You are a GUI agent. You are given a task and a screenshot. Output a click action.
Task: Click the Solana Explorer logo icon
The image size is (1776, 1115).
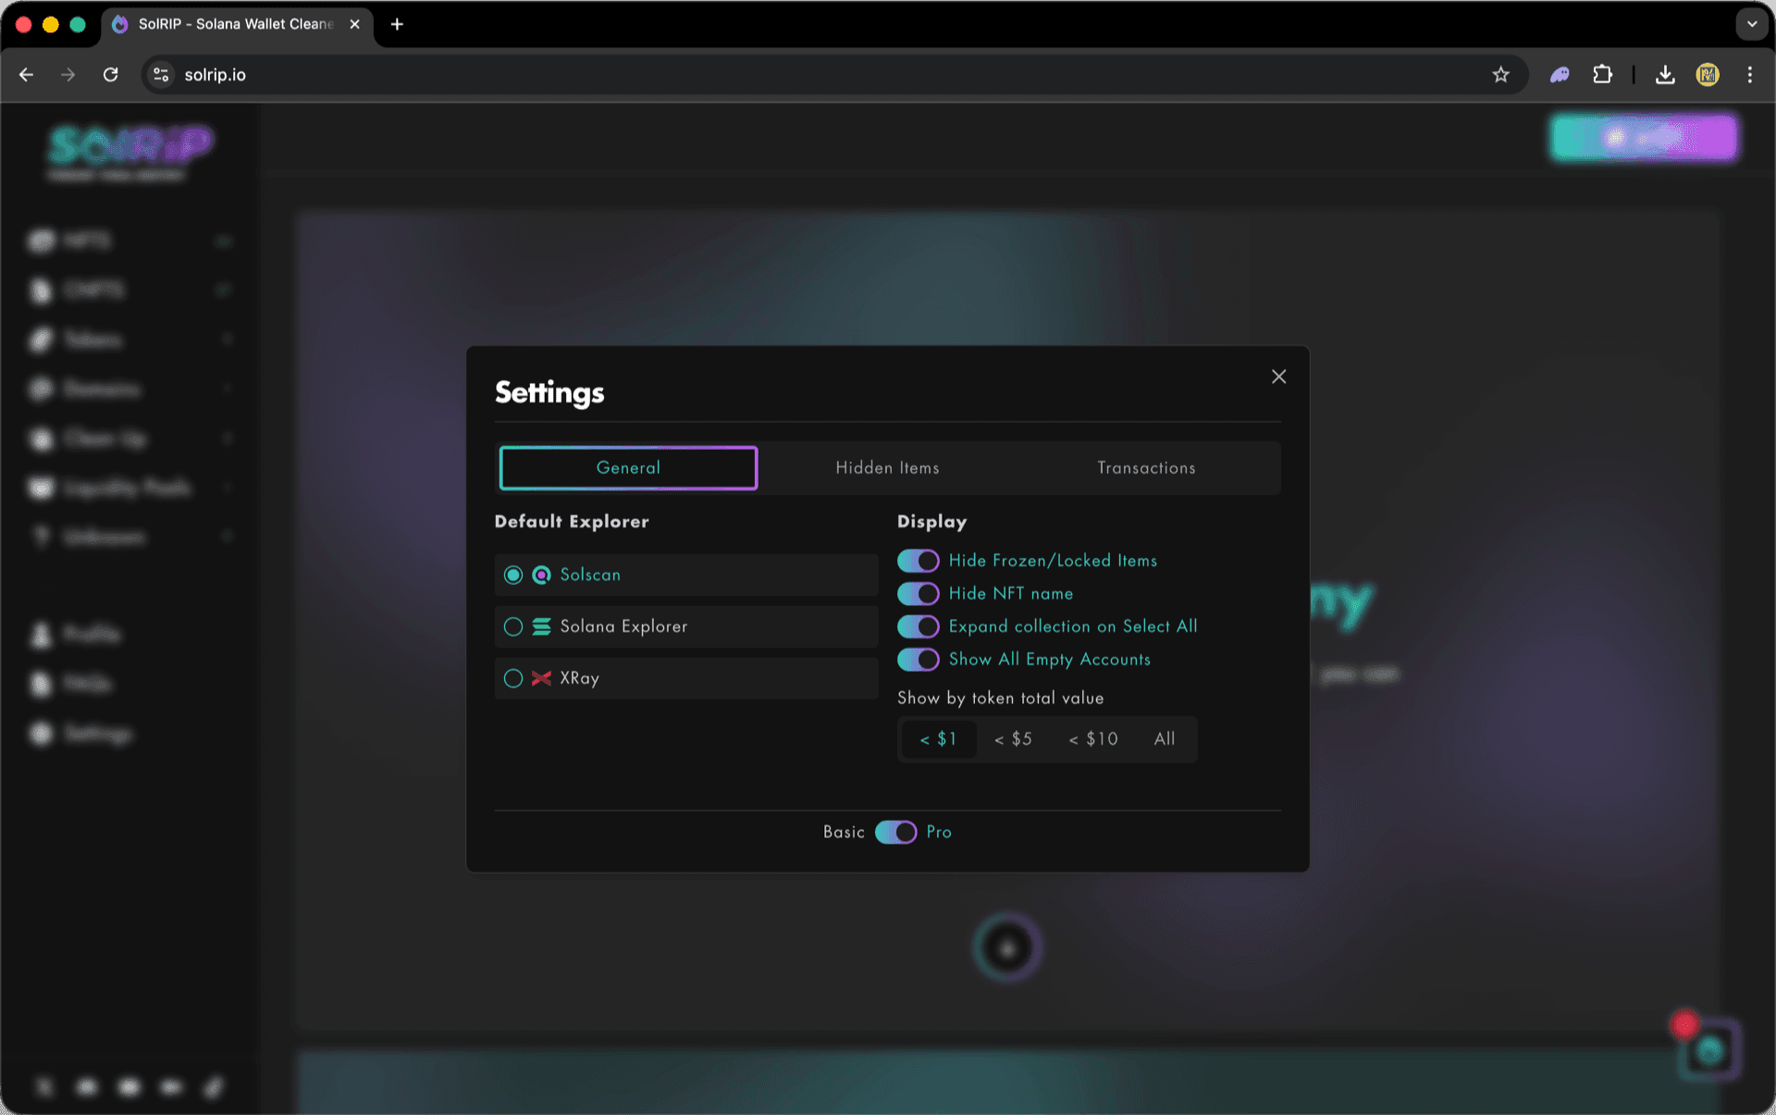tap(542, 627)
